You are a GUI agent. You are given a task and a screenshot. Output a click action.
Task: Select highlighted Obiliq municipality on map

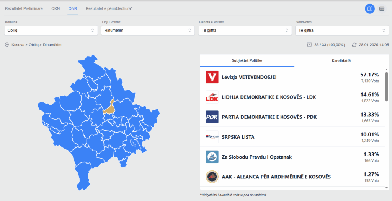109,108
